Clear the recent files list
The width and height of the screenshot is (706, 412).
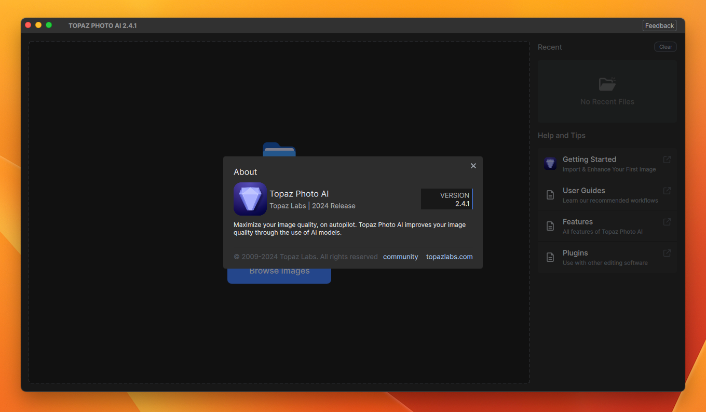[666, 47]
